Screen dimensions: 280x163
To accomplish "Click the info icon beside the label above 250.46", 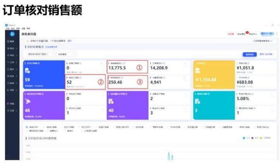I will [122, 78].
